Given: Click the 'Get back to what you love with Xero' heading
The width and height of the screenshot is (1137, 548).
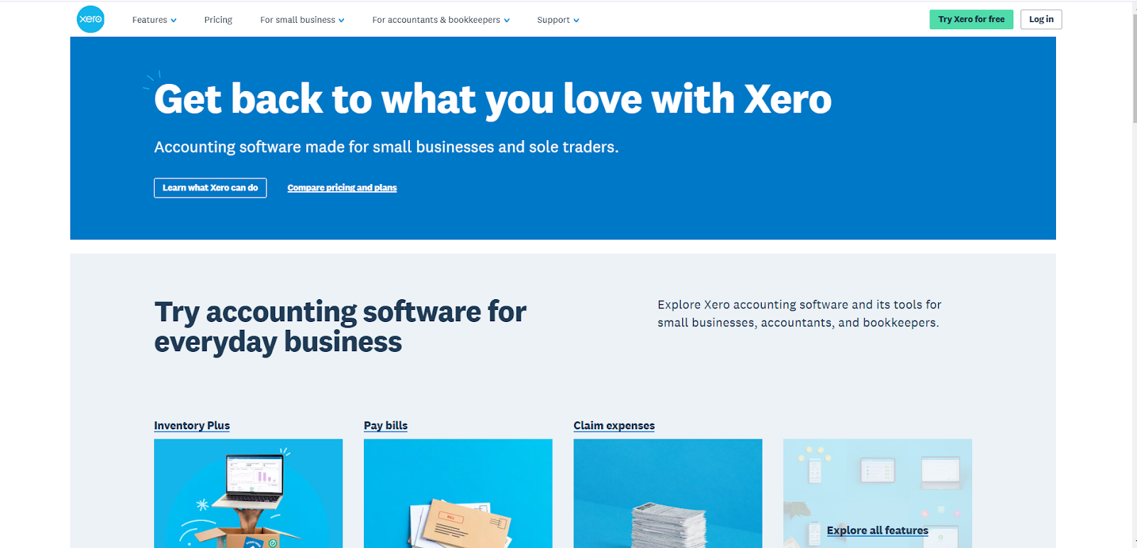Looking at the screenshot, I should click(x=492, y=99).
